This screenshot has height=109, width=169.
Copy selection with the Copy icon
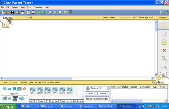tap(28, 12)
